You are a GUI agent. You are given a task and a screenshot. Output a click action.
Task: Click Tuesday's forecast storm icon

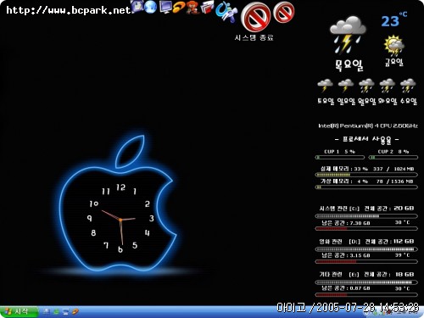pos(387,86)
